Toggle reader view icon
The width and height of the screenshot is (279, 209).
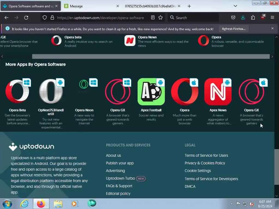(x=153, y=18)
